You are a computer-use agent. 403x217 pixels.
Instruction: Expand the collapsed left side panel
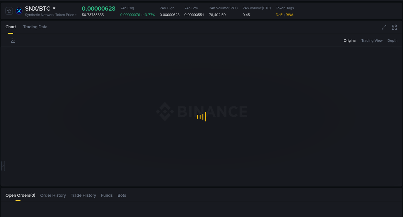3,166
